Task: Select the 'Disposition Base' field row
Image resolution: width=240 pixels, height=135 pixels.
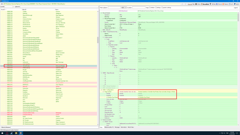Action: 169,112
